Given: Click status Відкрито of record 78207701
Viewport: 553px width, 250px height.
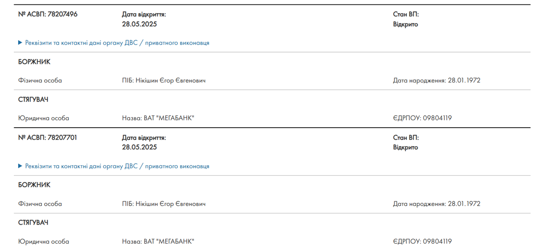Looking at the screenshot, I should coord(406,147).
